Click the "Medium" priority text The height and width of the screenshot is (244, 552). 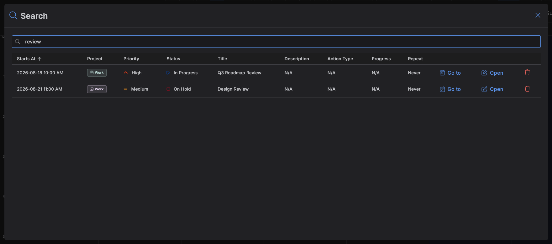click(x=139, y=89)
